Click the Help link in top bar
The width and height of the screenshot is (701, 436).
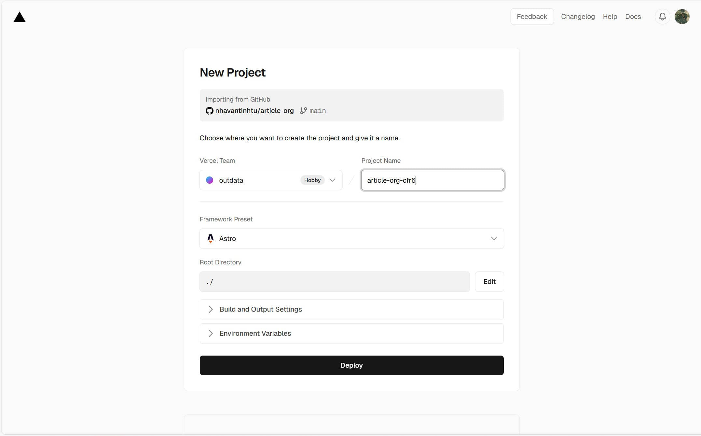610,17
